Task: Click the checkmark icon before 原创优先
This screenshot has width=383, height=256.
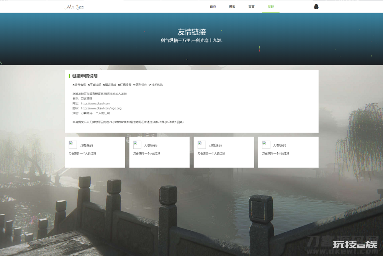Action: (134, 85)
